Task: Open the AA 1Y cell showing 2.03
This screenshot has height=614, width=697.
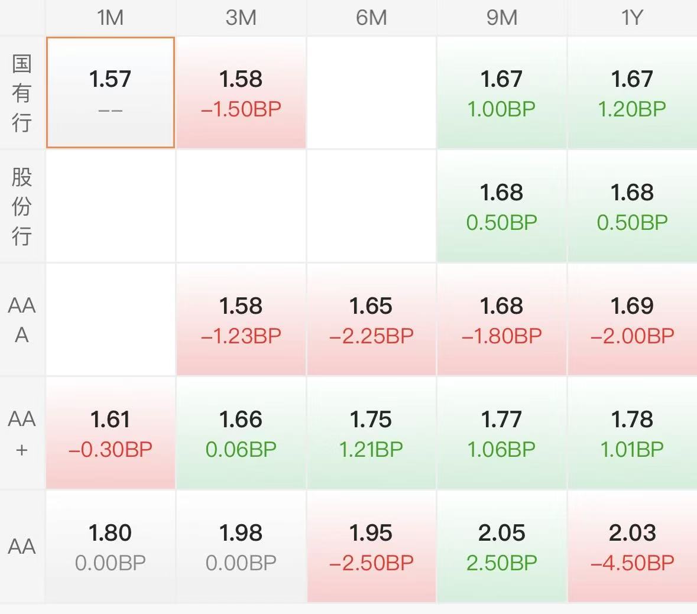Action: (632, 547)
